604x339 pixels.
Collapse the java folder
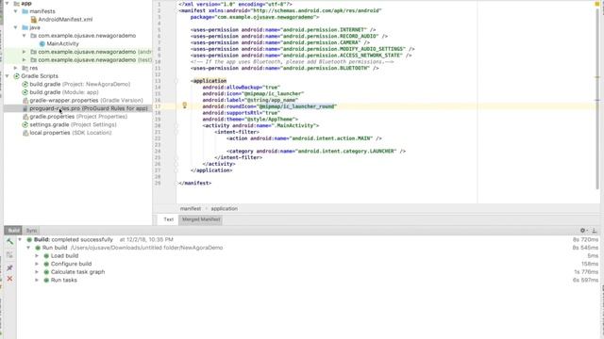pyautogui.click(x=15, y=27)
